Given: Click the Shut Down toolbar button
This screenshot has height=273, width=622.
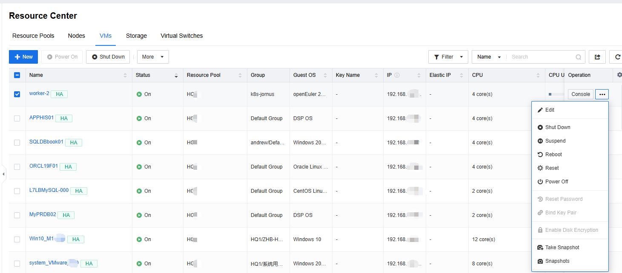Looking at the screenshot, I should 108,57.
